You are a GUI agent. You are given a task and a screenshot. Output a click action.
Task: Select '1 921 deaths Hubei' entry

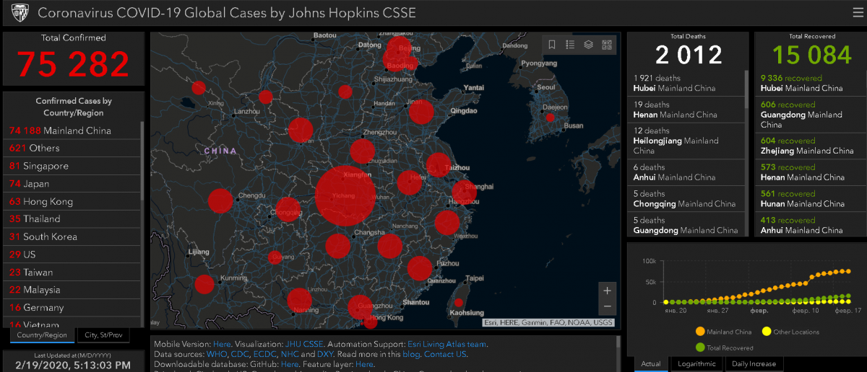coord(686,83)
